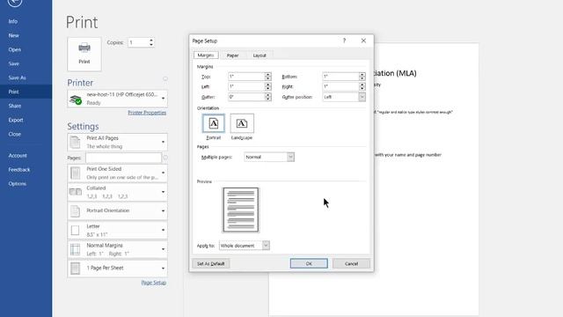Open the Printer Properties link
This screenshot has height=317, width=563.
tap(147, 113)
